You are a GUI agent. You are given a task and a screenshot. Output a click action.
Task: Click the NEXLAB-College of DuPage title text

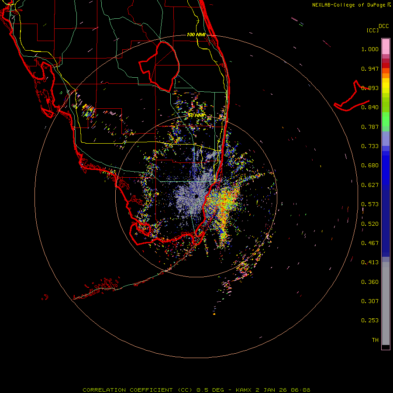(x=349, y=5)
